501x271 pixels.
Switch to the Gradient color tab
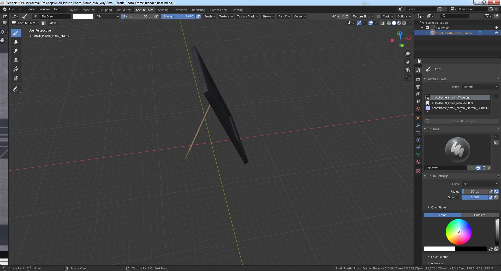pos(480,215)
